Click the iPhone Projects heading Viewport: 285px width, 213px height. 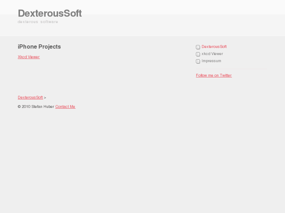pos(39,47)
